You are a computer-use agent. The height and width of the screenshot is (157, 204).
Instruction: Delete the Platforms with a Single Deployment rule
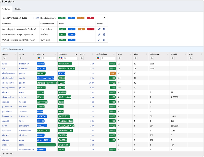[x=104, y=35]
